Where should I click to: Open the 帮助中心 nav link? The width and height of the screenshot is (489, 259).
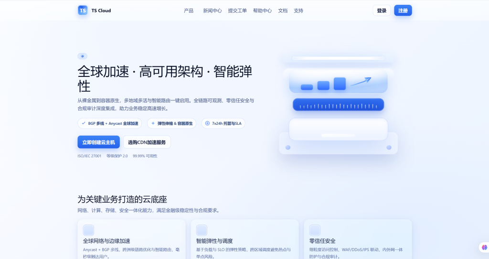click(262, 11)
